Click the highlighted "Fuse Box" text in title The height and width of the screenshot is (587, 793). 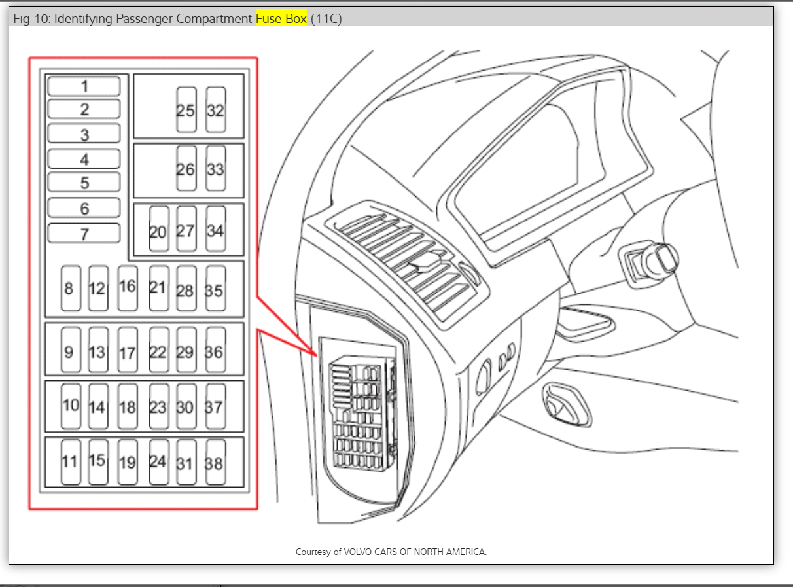click(x=281, y=19)
